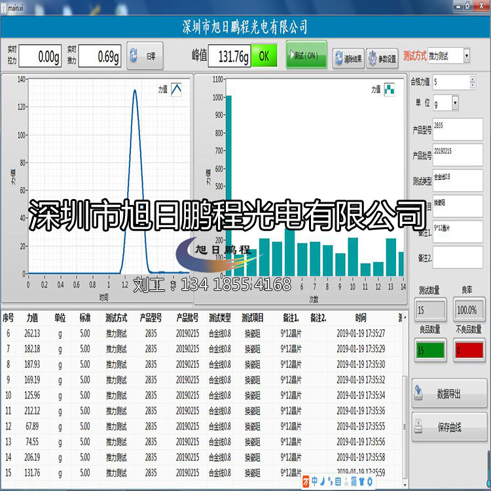
Task: Click the 实时拉力 field showing 0.00g
Action: click(40, 56)
